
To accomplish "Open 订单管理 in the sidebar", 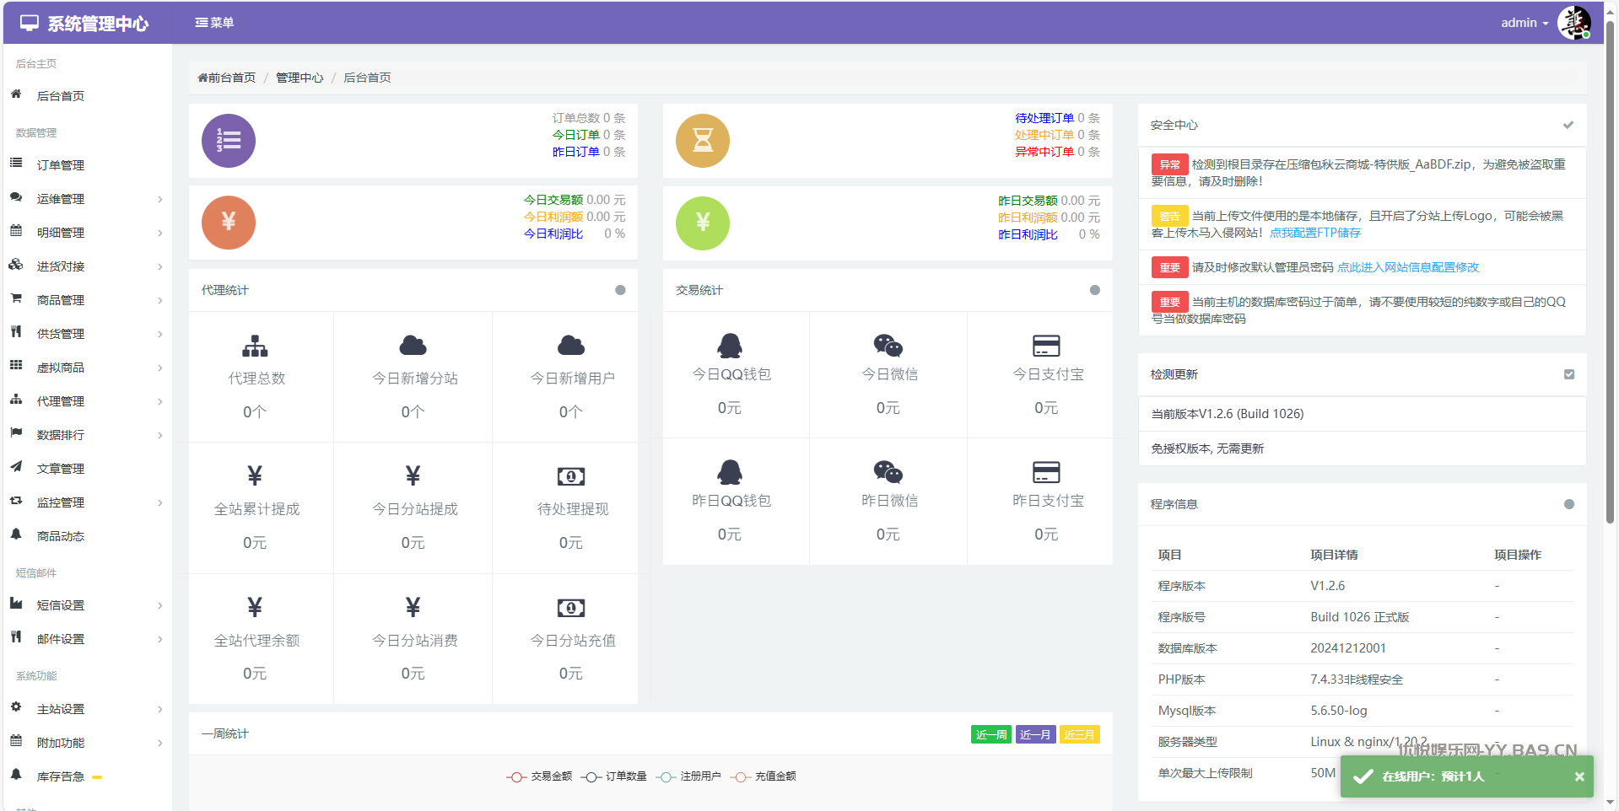I will click(61, 165).
